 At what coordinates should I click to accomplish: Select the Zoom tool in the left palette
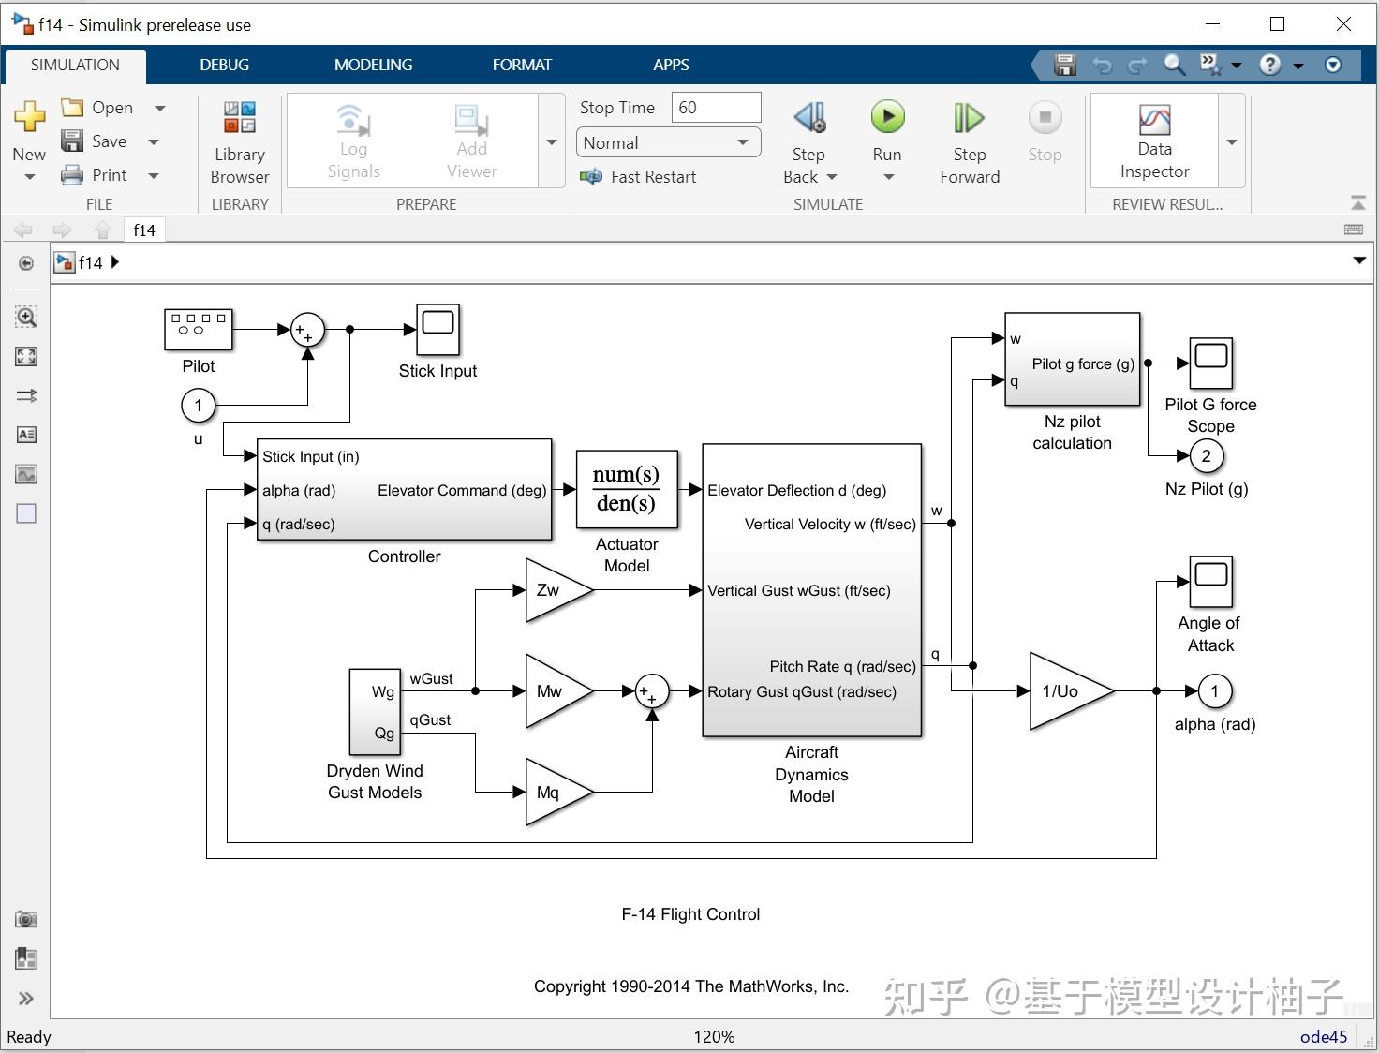point(26,318)
